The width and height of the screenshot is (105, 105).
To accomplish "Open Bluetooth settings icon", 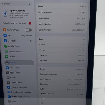I will (x=6, y=41).
